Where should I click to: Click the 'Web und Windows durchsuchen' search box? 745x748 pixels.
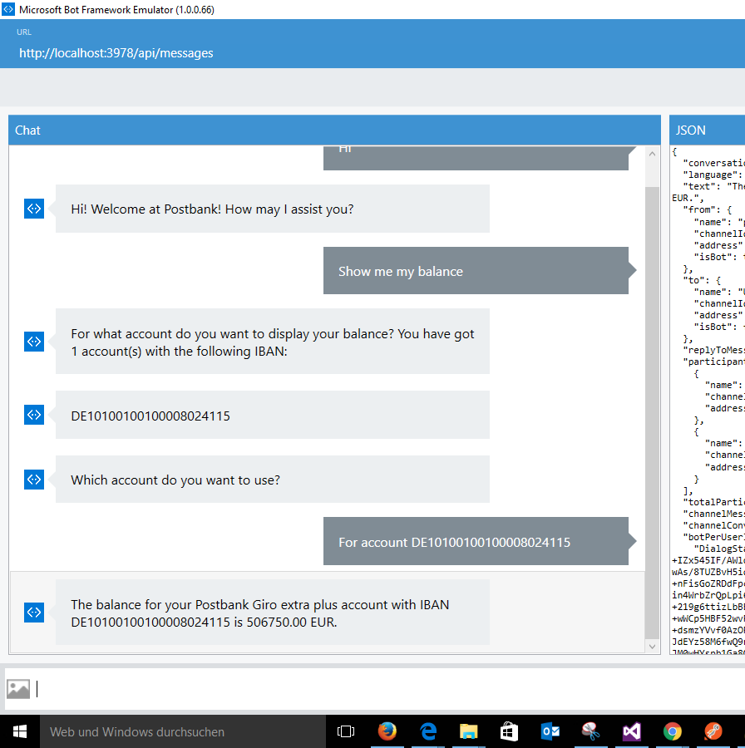pyautogui.click(x=183, y=731)
